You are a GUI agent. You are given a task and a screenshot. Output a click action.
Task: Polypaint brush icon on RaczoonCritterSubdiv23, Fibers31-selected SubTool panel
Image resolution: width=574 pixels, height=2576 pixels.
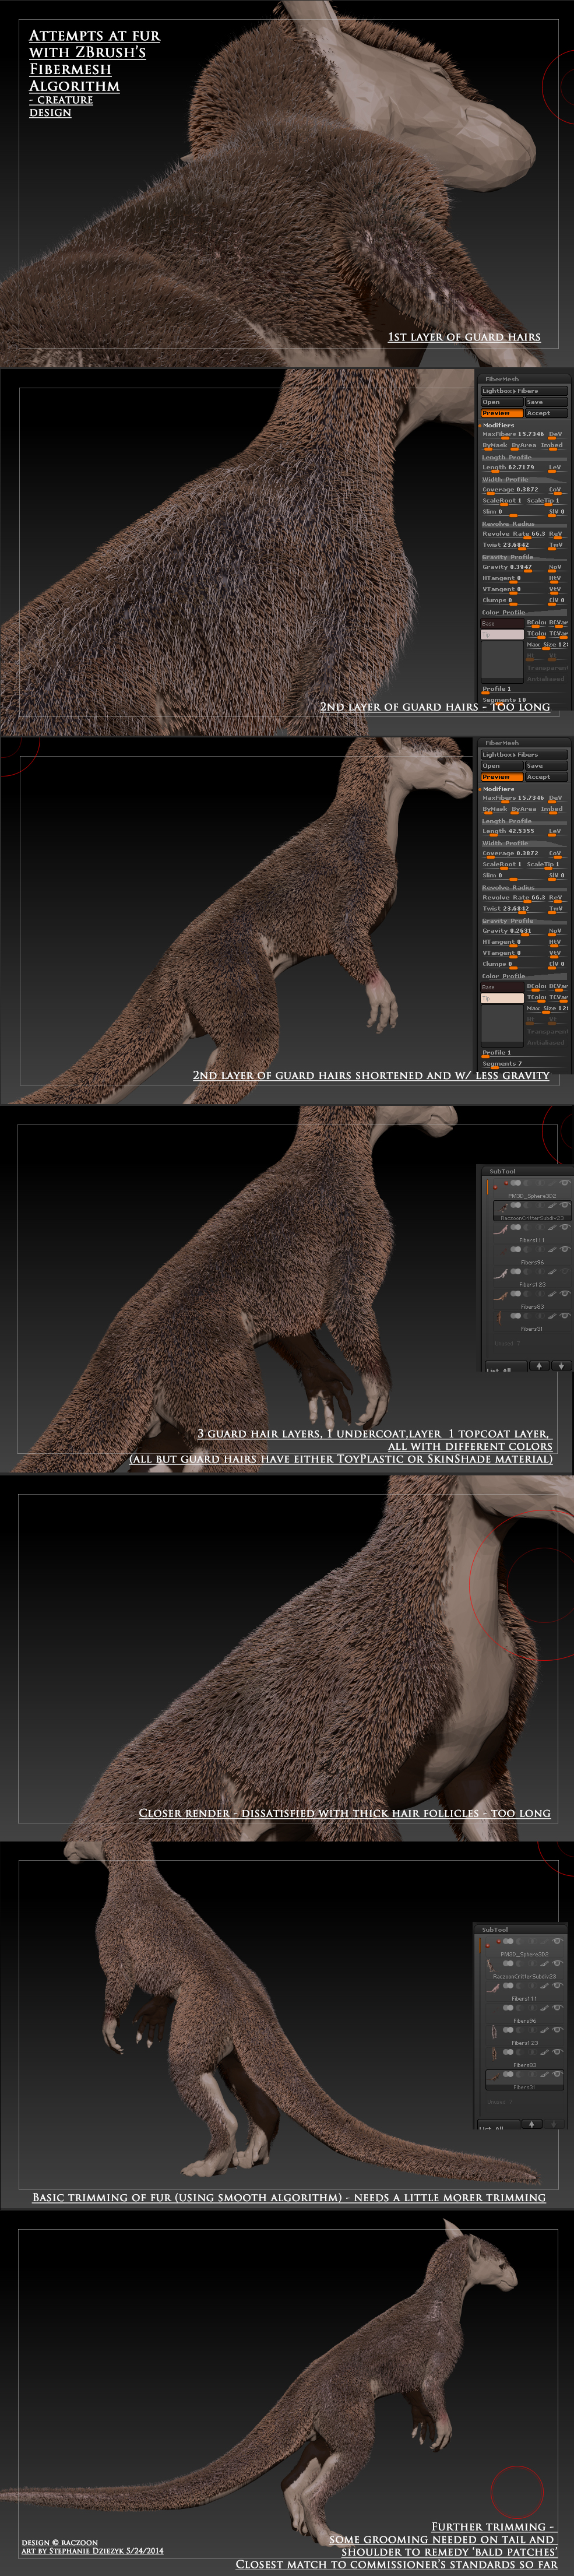point(544,1964)
